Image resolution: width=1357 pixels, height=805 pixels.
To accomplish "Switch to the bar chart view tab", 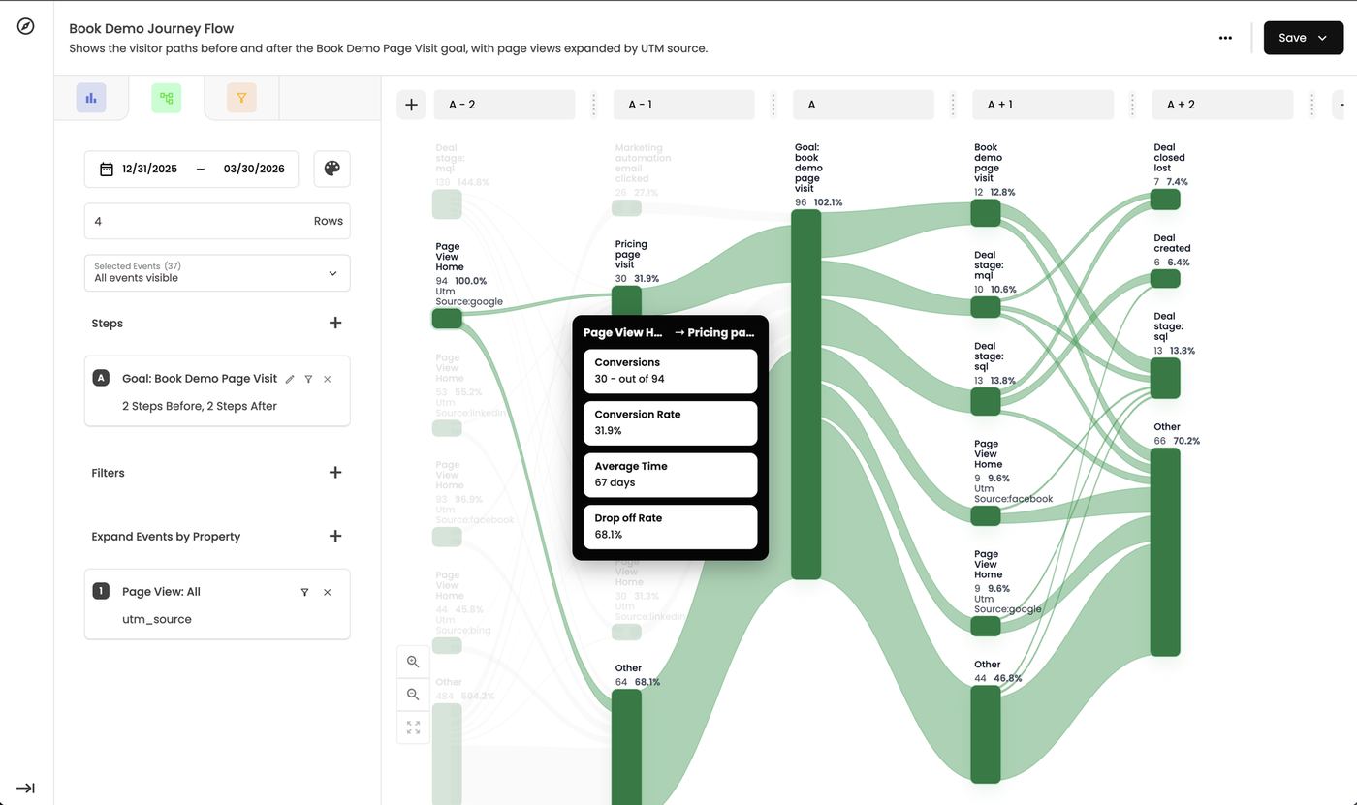I will pos(91,98).
